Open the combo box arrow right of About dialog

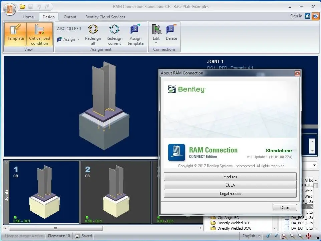pyautogui.click(x=314, y=165)
